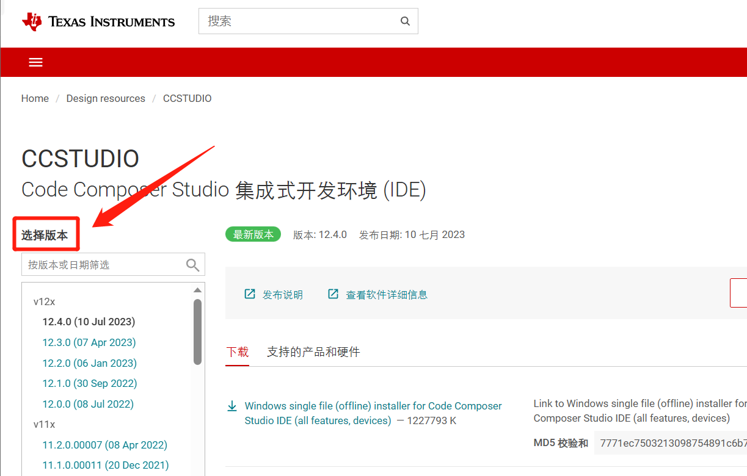The height and width of the screenshot is (476, 747).
Task: Open the hamburger navigation menu
Action: pyautogui.click(x=35, y=62)
